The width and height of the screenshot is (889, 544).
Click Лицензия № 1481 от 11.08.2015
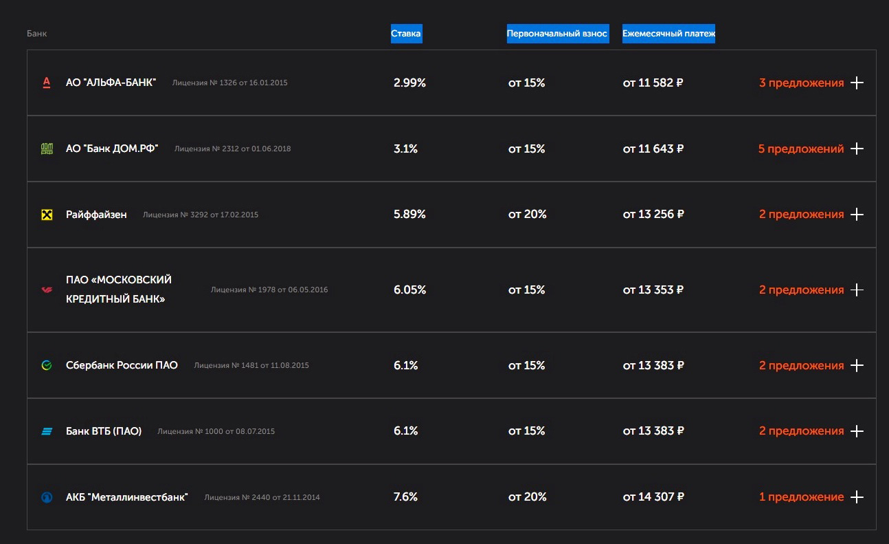[251, 366]
